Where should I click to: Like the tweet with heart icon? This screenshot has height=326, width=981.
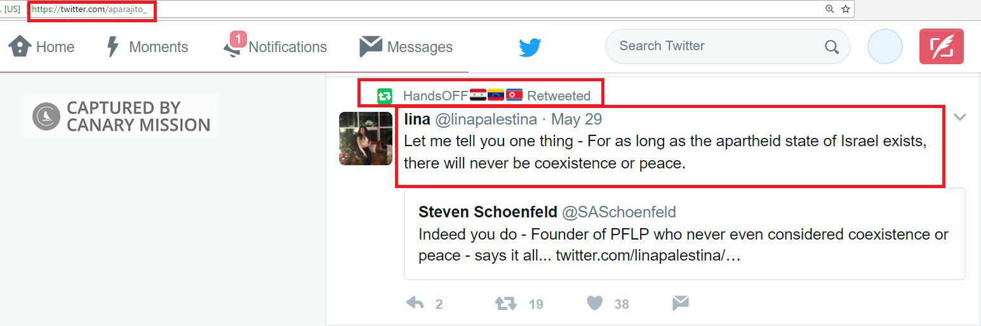pyautogui.click(x=594, y=304)
